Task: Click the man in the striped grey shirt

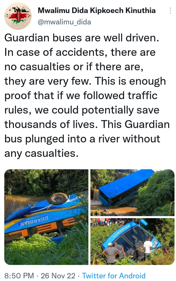Action: 110,253
